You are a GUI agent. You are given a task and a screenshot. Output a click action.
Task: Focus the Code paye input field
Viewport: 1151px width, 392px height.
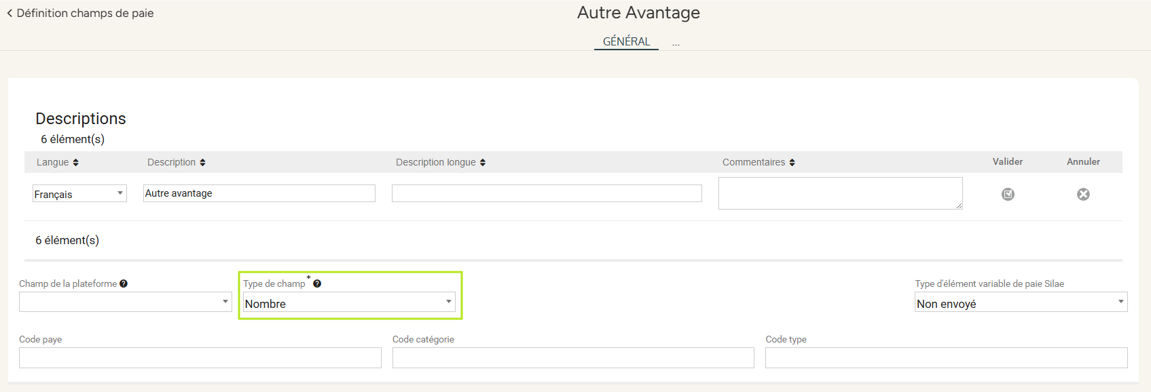pos(200,358)
